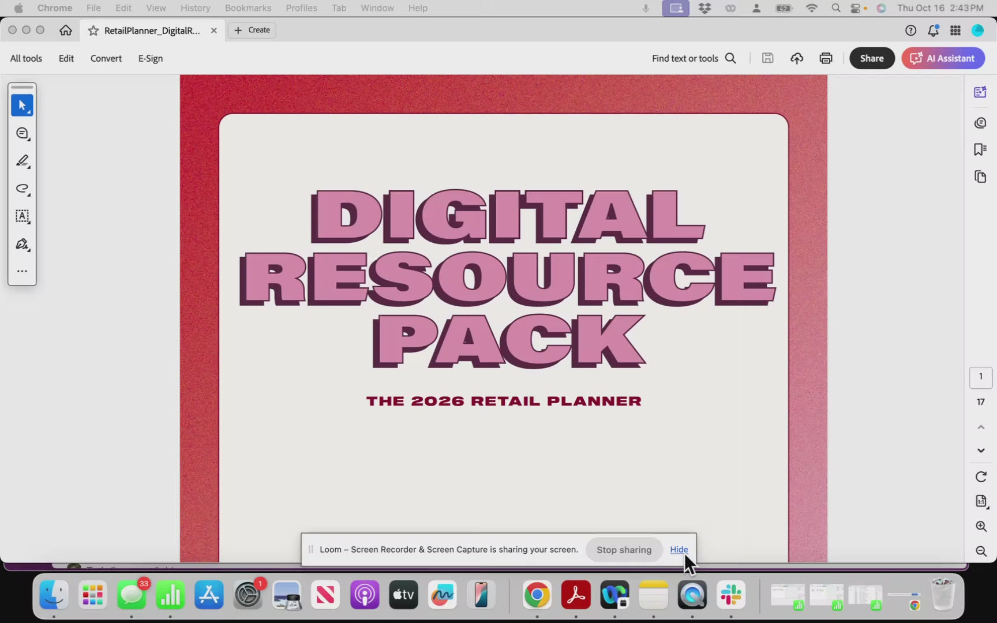997x623 pixels.
Task: Select the freehand Draw tool
Action: pyautogui.click(x=22, y=189)
